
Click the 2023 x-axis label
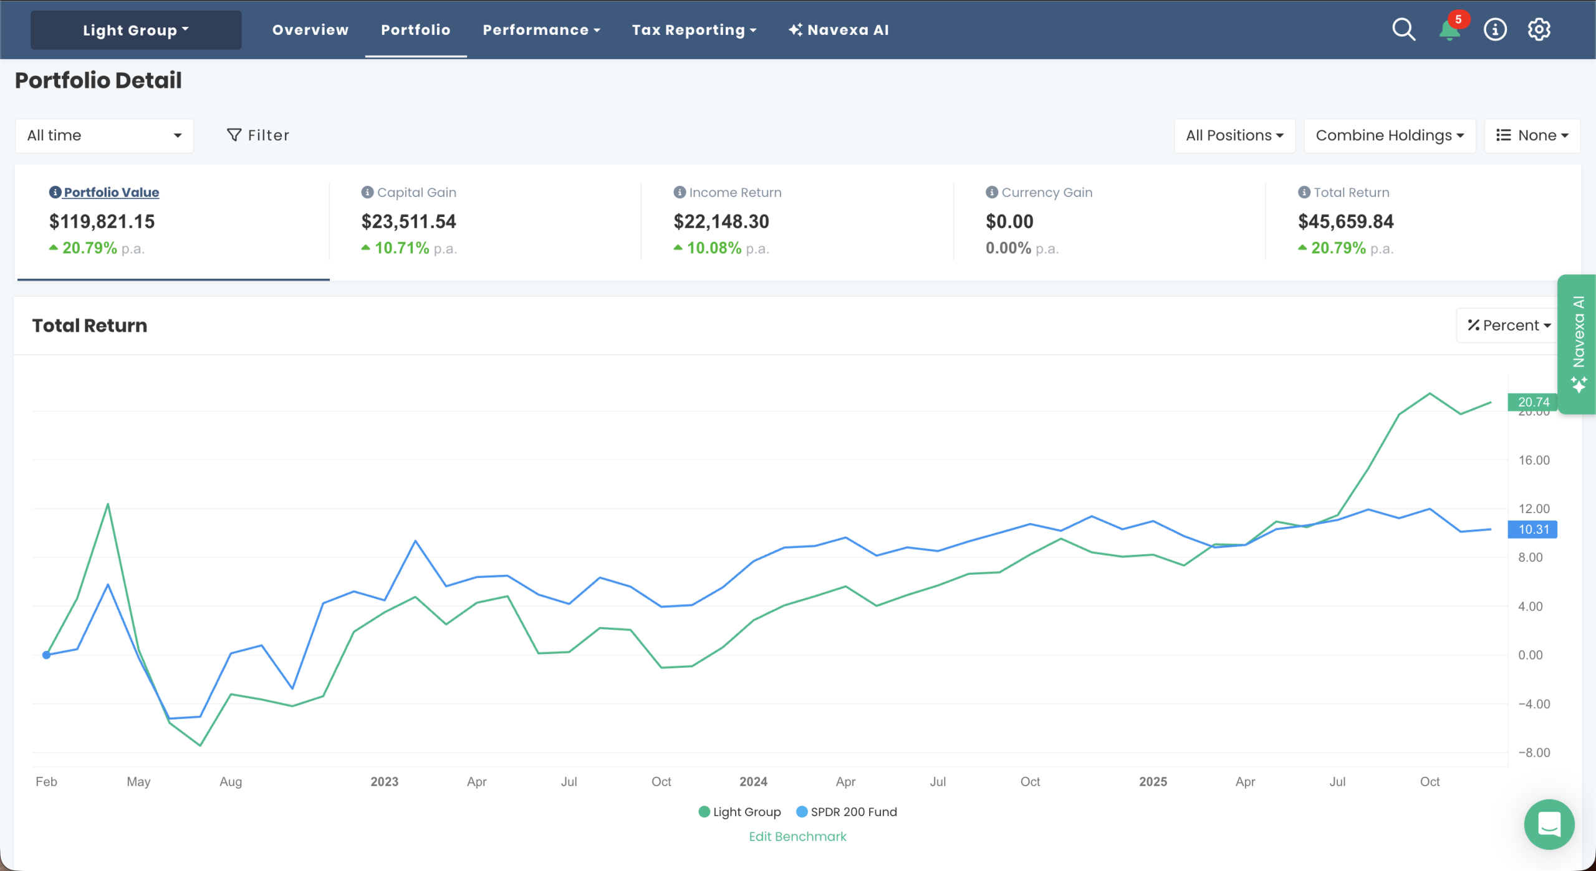coord(385,782)
